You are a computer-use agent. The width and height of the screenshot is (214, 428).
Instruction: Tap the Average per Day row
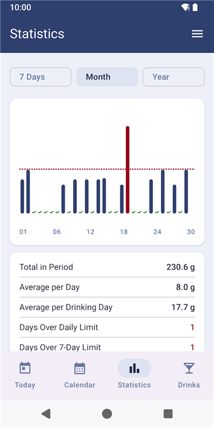click(107, 287)
